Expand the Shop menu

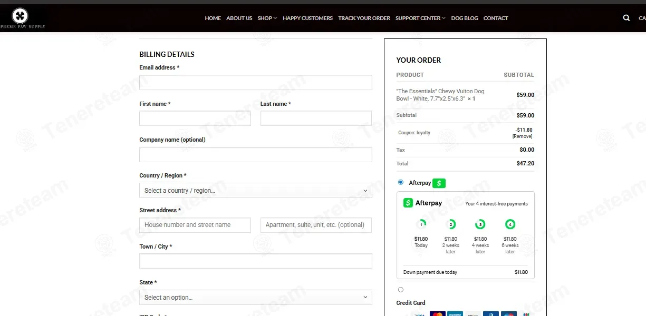tap(267, 18)
